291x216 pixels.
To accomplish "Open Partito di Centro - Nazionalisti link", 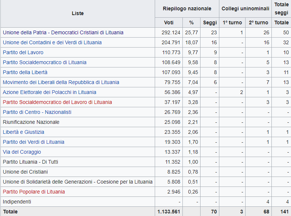I will pos(37,112).
